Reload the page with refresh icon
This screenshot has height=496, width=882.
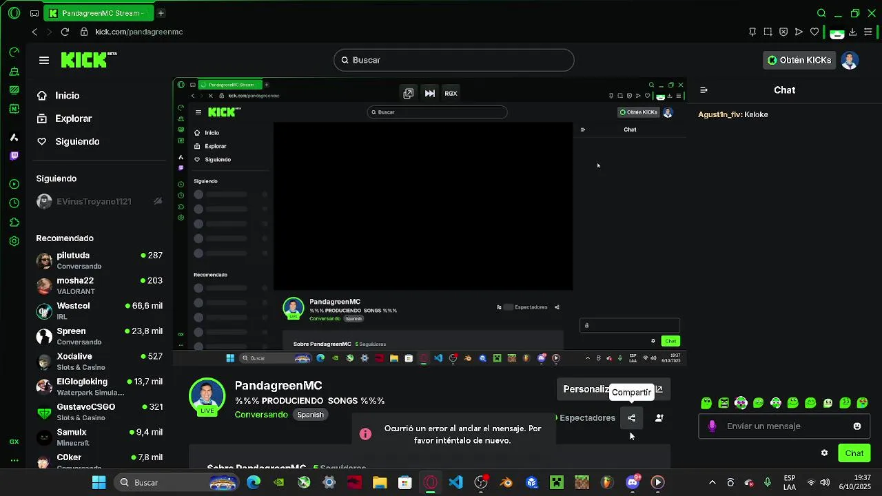coord(65,32)
